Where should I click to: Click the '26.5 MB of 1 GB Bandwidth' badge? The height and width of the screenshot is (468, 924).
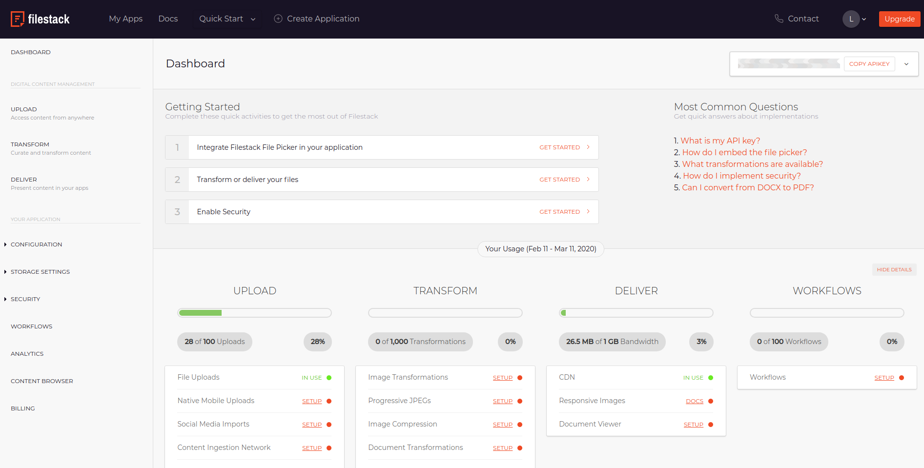pos(612,342)
